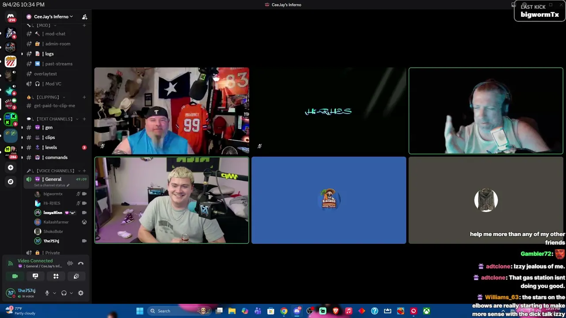Open the server with the 286 badge
The image size is (566, 318).
[11, 152]
